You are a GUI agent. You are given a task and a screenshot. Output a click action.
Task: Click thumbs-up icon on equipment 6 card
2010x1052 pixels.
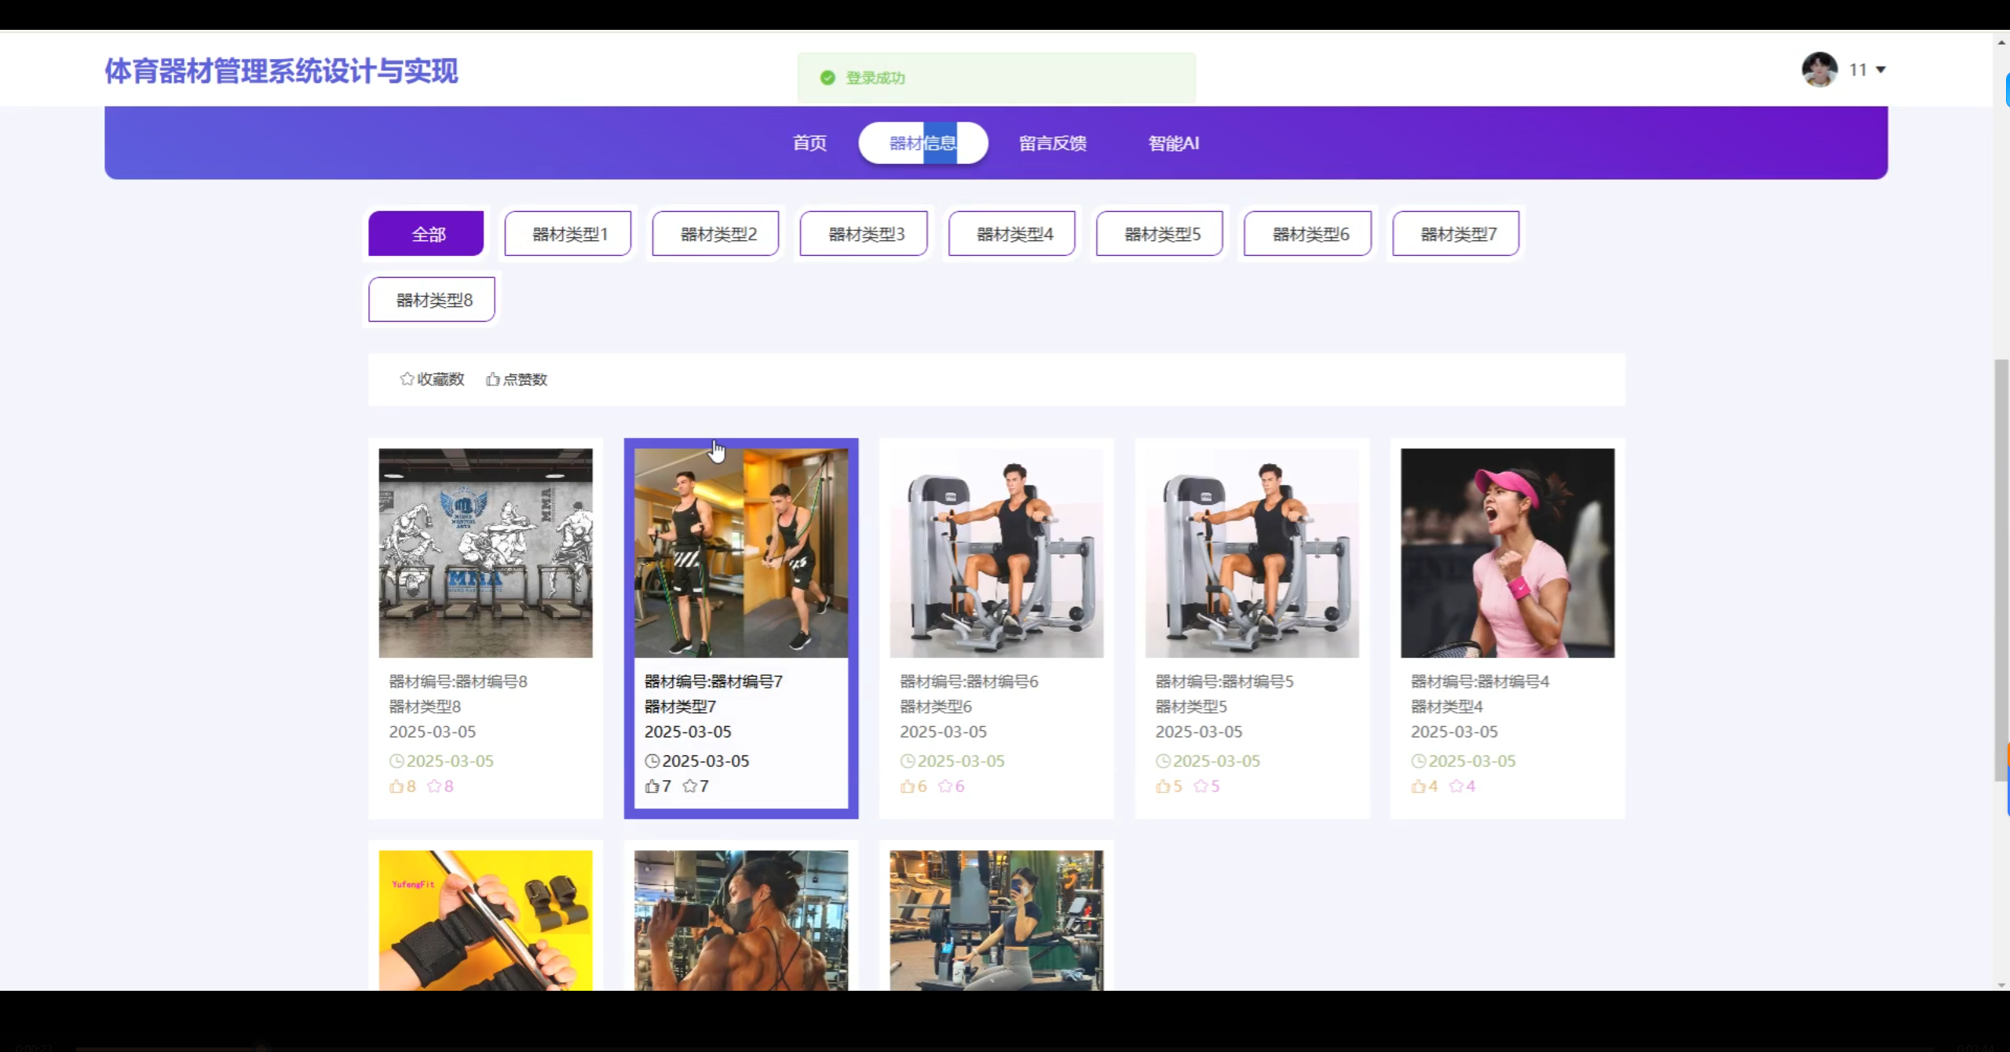click(x=907, y=786)
